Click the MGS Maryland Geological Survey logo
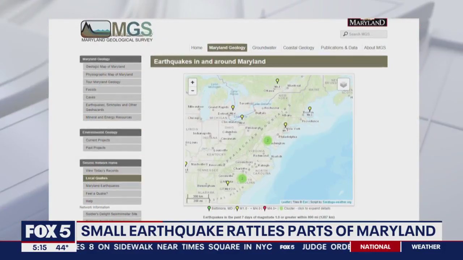Screen dimensions: 463x260 [x=116, y=31]
